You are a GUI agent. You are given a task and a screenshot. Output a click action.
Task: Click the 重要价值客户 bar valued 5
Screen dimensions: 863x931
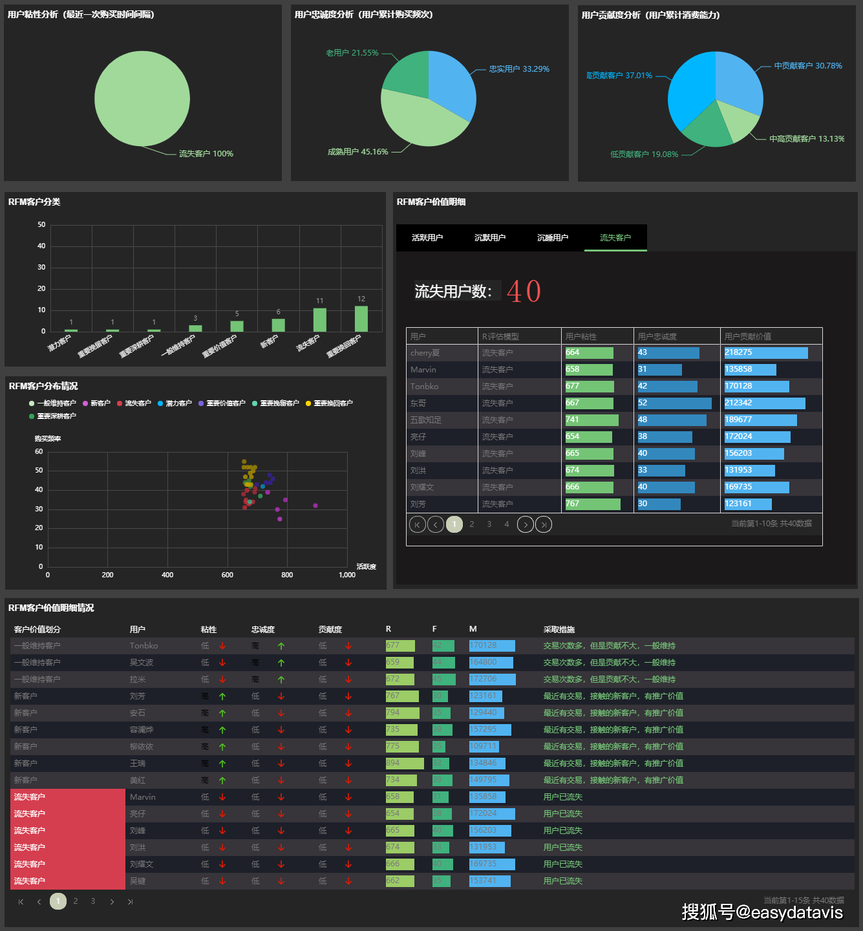point(237,326)
